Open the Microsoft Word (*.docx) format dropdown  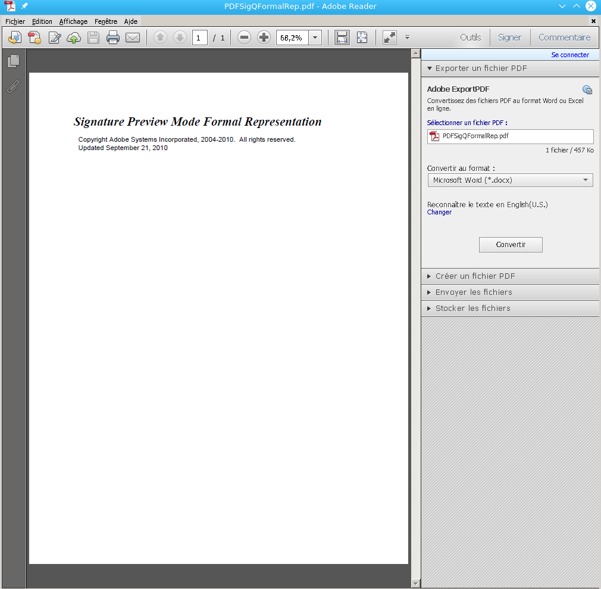tap(510, 180)
